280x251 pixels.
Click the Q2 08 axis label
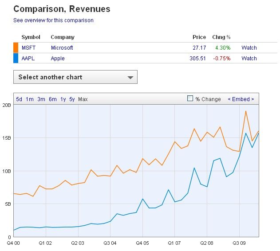(x=207, y=243)
